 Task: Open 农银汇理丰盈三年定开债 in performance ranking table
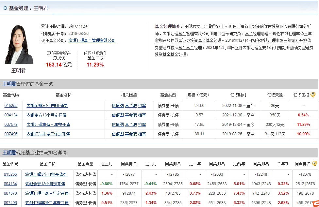[47, 193]
